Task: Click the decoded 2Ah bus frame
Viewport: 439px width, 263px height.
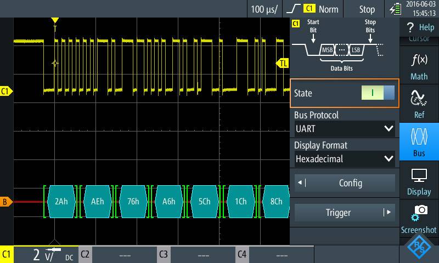Action: pos(61,201)
